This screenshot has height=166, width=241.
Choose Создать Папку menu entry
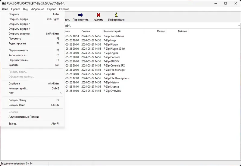point(33,100)
